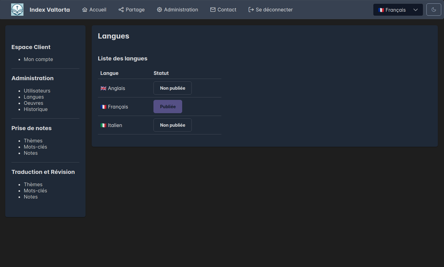Open Thèmes under Prise de notes
The width and height of the screenshot is (444, 267).
(x=33, y=141)
